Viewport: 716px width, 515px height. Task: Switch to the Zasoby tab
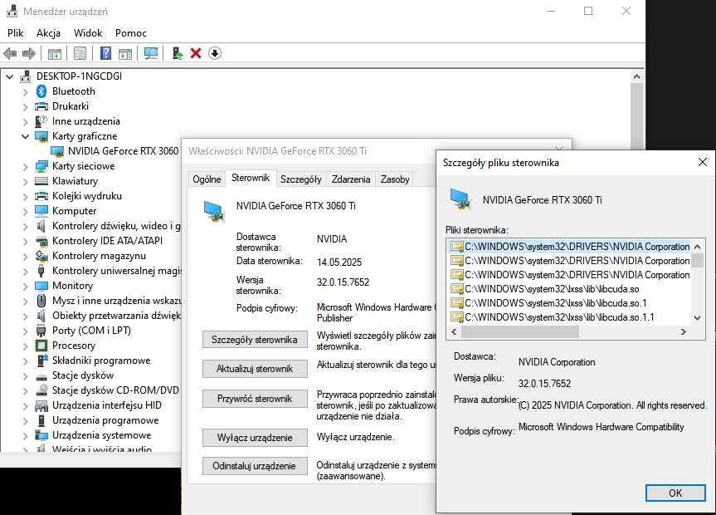pyautogui.click(x=395, y=179)
